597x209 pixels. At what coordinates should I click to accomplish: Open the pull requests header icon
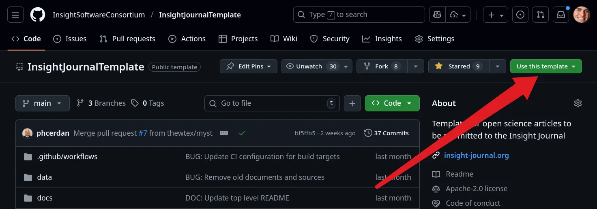point(540,15)
